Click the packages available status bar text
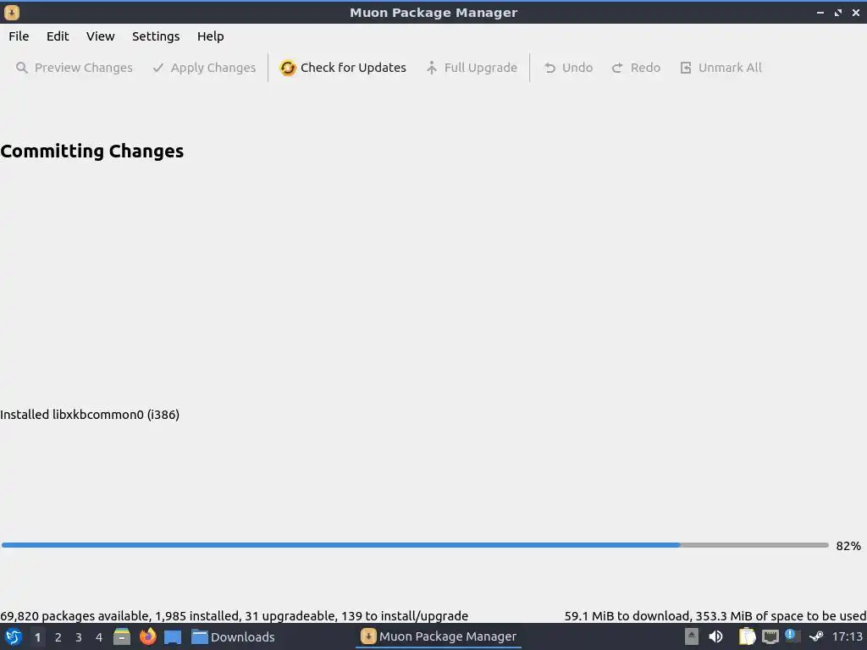Image resolution: width=867 pixels, height=650 pixels. [234, 616]
